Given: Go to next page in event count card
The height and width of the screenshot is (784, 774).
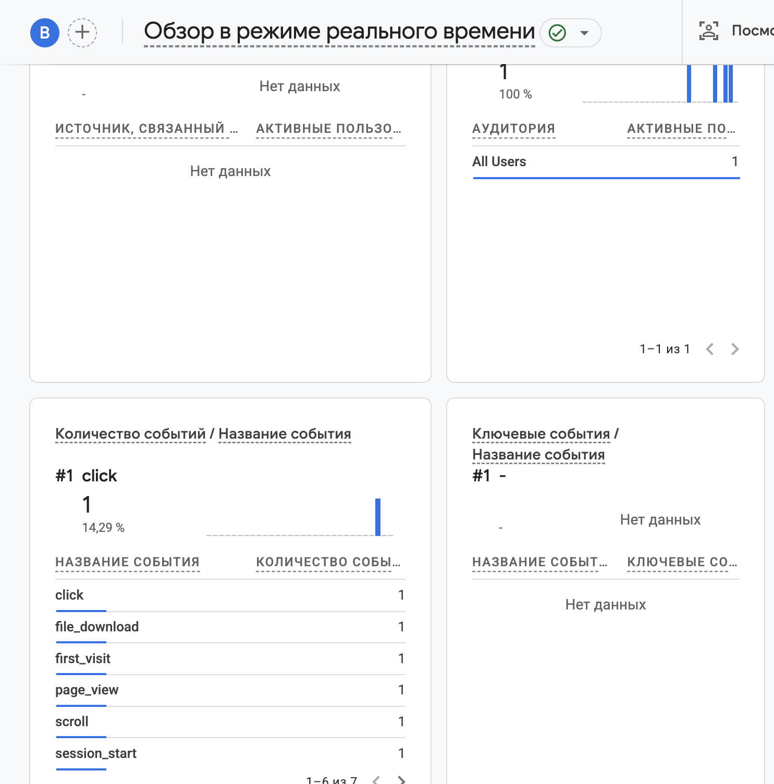Looking at the screenshot, I should (x=401, y=780).
